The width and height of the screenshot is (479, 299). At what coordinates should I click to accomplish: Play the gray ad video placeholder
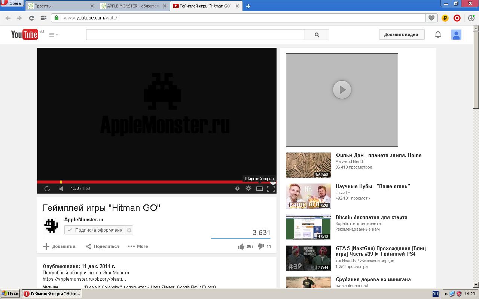[x=342, y=90]
